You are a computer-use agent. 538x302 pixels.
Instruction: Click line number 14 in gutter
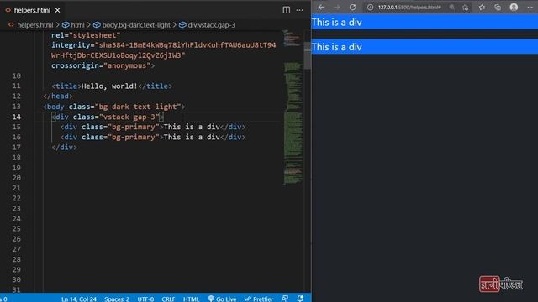click(x=17, y=117)
